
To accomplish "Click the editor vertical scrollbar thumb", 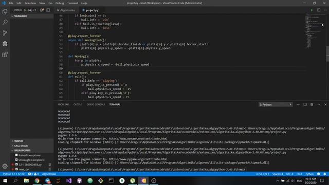I will [x=327, y=53].
